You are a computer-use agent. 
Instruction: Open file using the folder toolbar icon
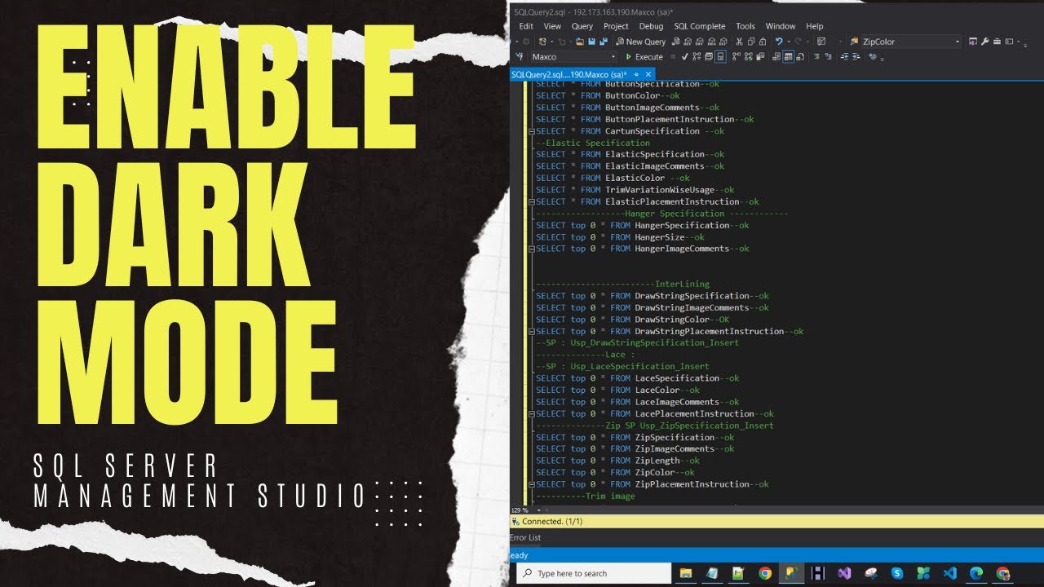pos(580,42)
